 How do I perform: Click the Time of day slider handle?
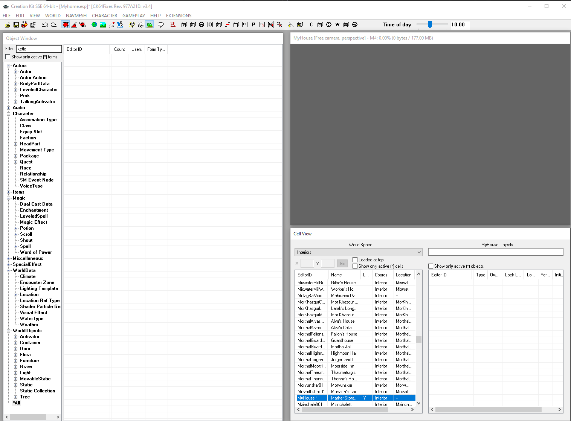point(430,25)
